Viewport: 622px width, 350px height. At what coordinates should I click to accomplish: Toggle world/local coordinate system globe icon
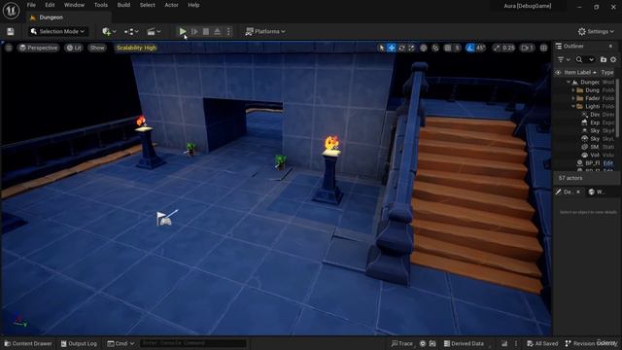424,48
